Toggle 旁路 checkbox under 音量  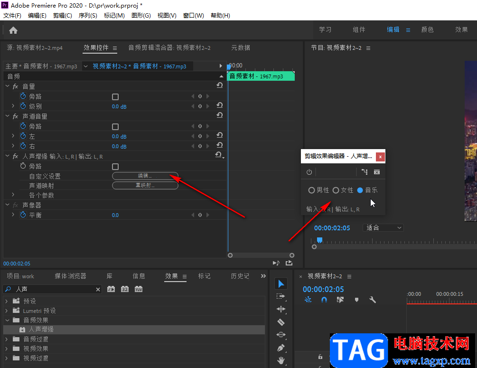tap(115, 97)
